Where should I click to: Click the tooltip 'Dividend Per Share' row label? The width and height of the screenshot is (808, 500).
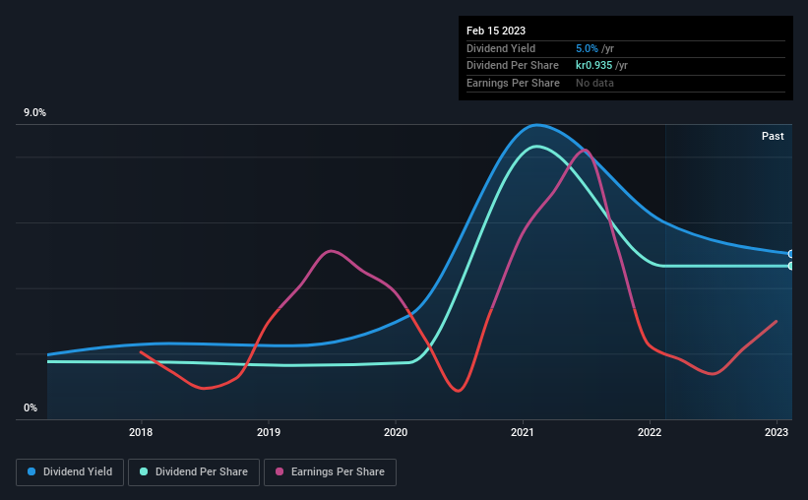point(512,66)
